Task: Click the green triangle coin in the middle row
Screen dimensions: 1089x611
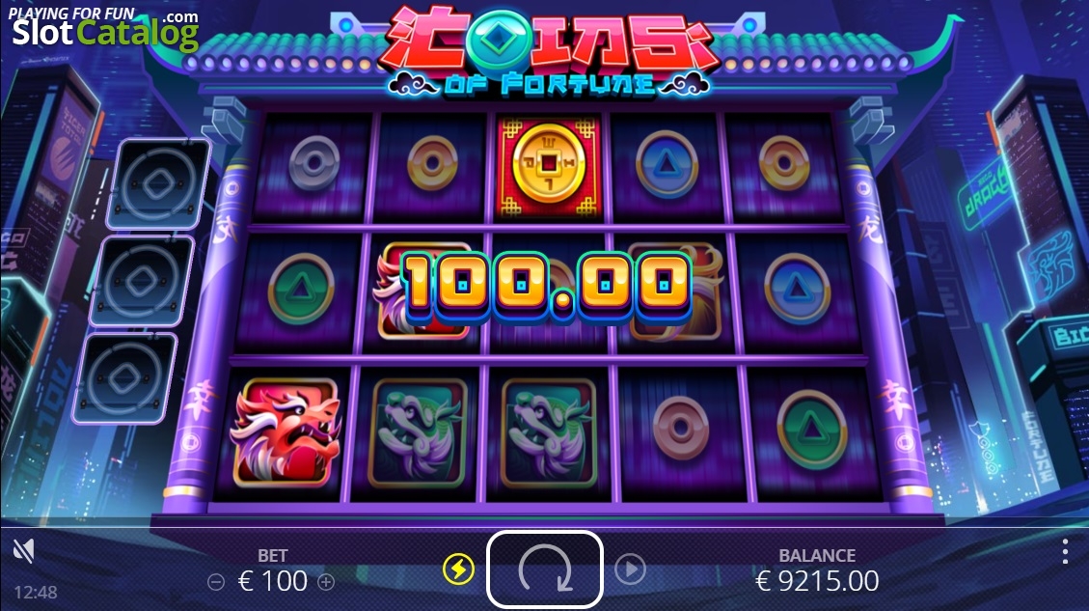Action: pos(301,288)
